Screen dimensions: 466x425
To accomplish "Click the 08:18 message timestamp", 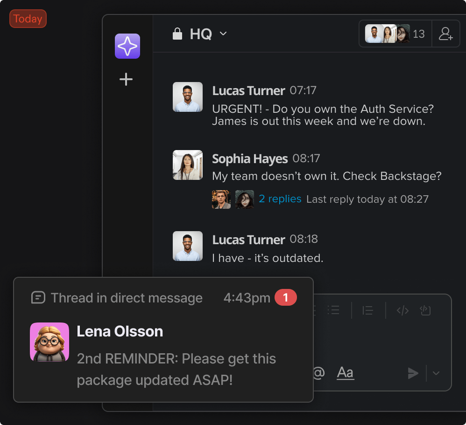I will 304,239.
